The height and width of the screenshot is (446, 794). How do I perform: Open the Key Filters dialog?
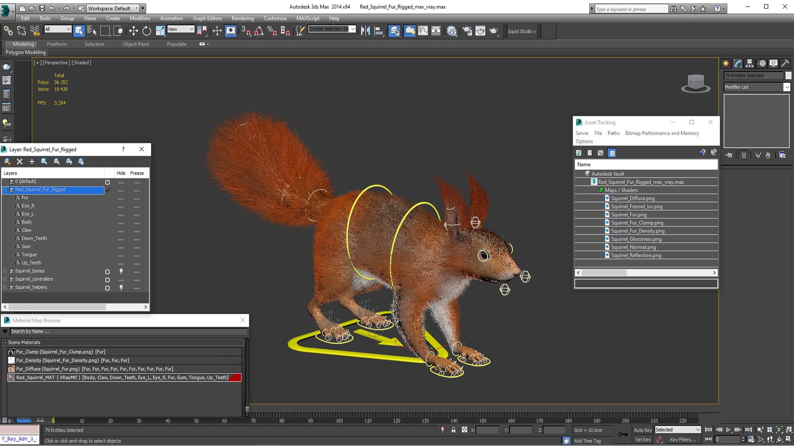tap(683, 440)
